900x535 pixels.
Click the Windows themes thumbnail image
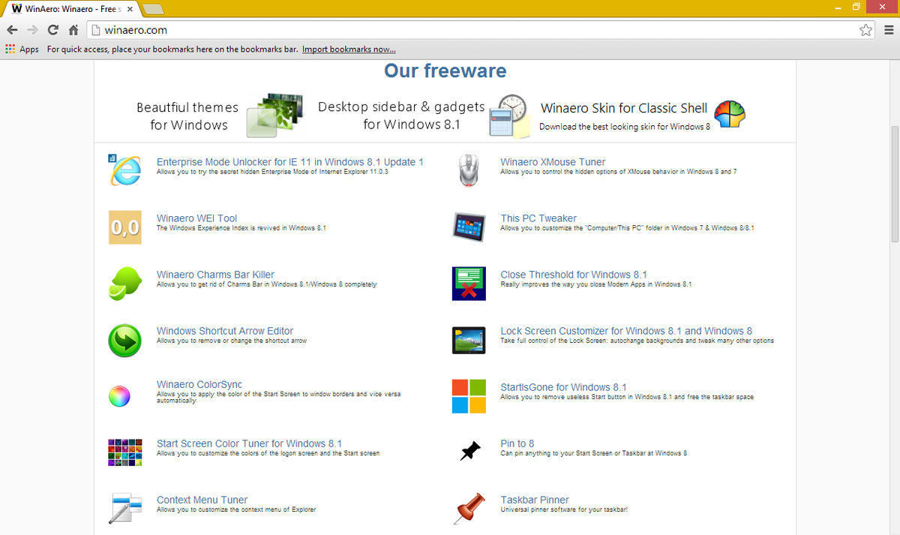(x=274, y=116)
